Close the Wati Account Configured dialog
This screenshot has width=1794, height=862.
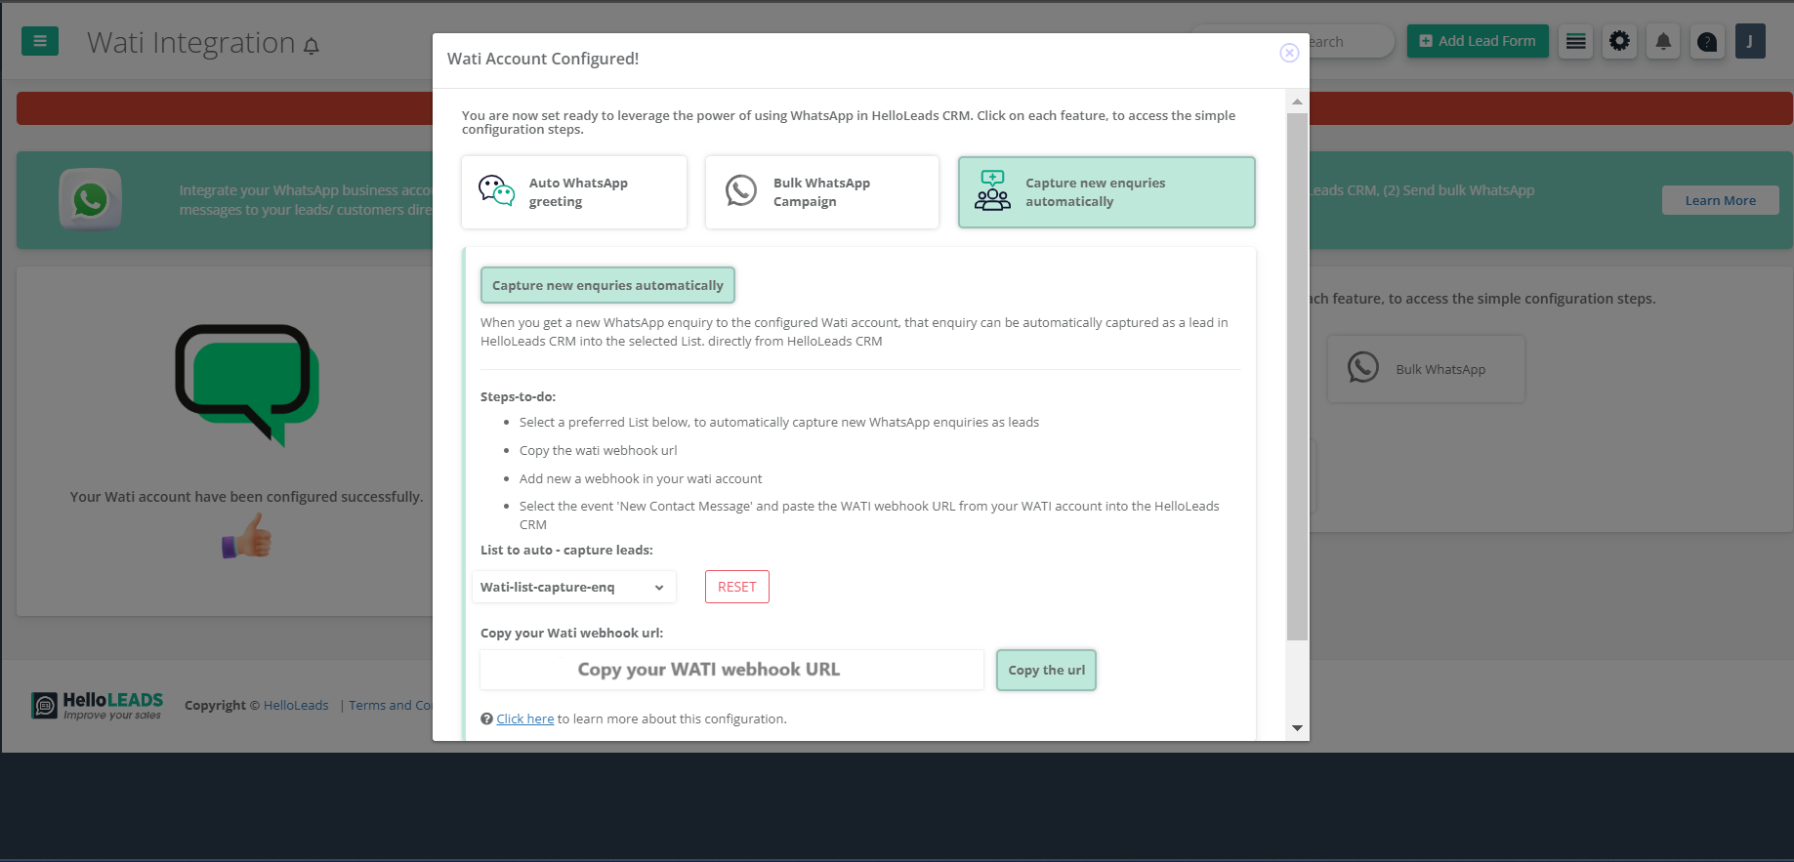(1289, 53)
